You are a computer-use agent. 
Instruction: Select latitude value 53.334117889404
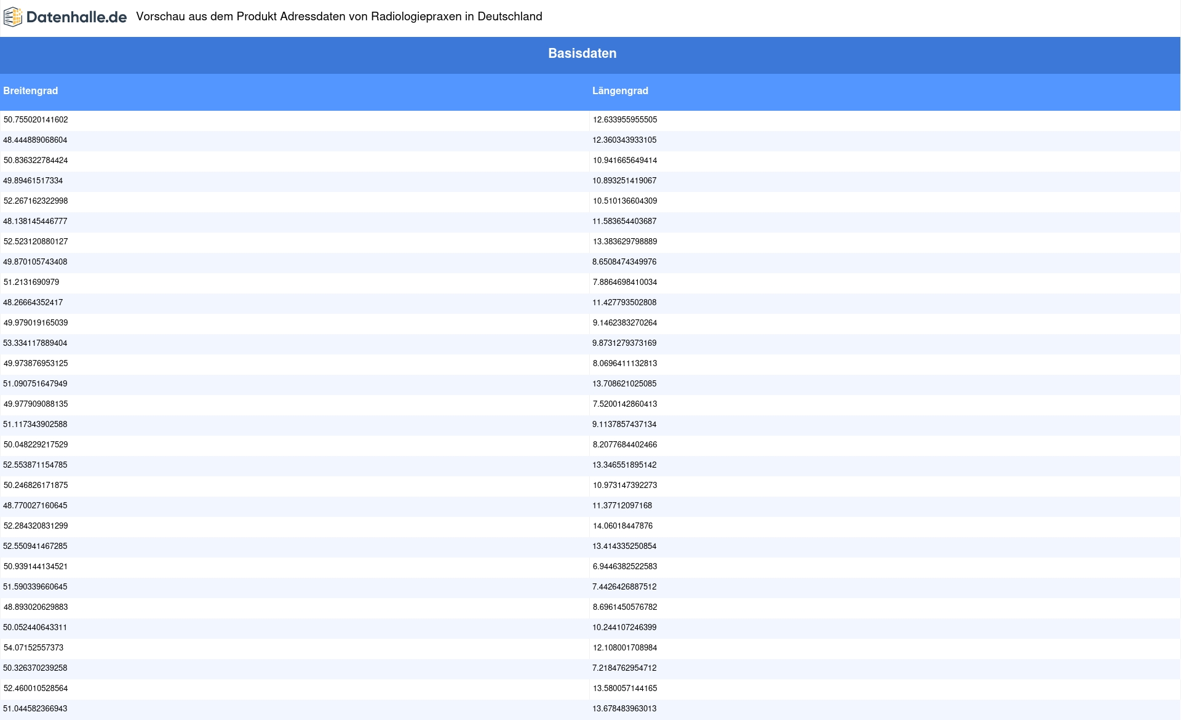pos(36,343)
